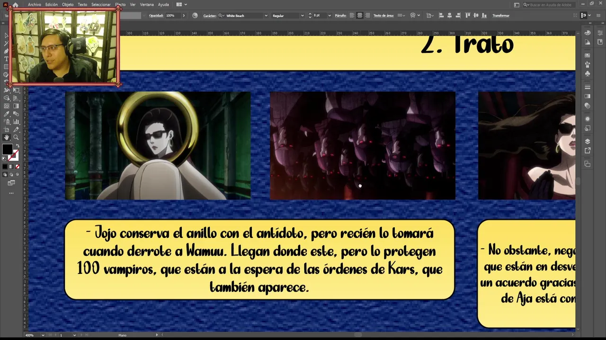Screen dimensions: 606x340
Task: Open the Libraries panel
Action: pyautogui.click(x=600, y=42)
